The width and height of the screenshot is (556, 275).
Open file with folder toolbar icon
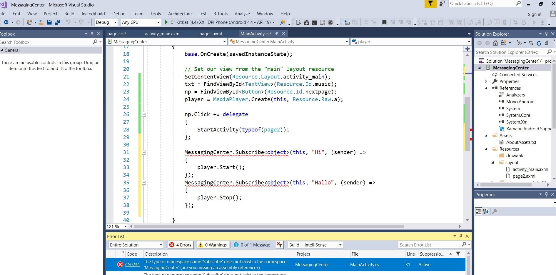[41, 22]
